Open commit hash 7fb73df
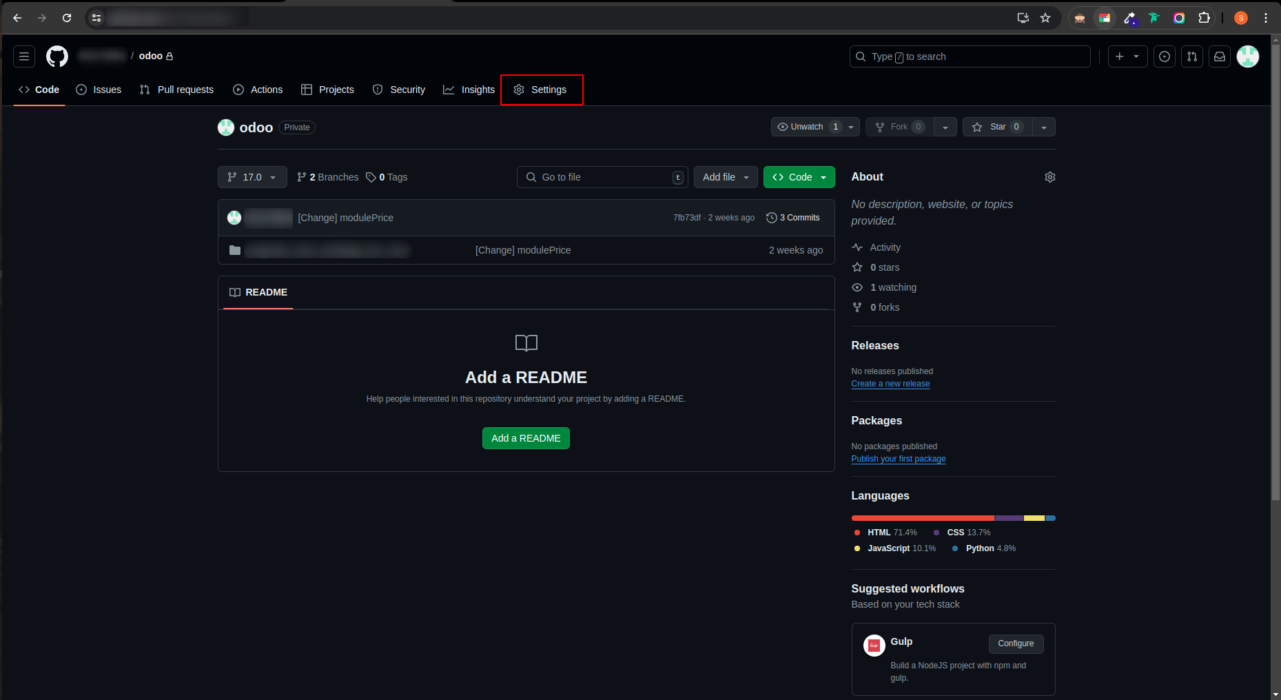The width and height of the screenshot is (1281, 700). pos(686,218)
